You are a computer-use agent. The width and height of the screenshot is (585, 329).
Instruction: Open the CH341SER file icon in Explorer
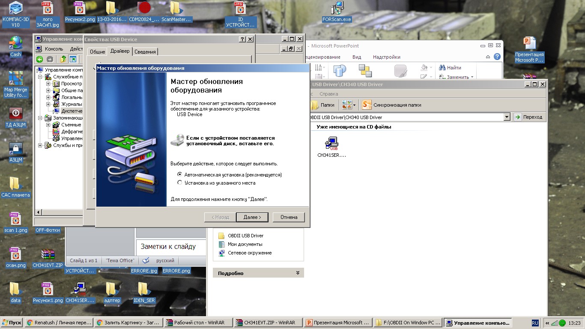pyautogui.click(x=331, y=144)
